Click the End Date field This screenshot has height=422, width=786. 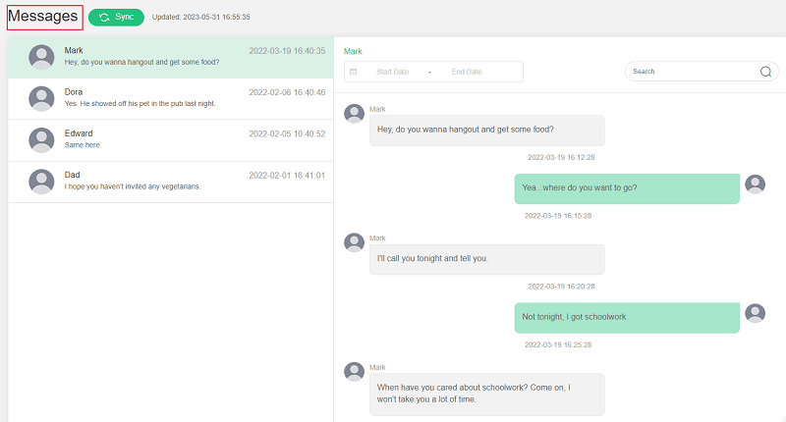pyautogui.click(x=467, y=72)
